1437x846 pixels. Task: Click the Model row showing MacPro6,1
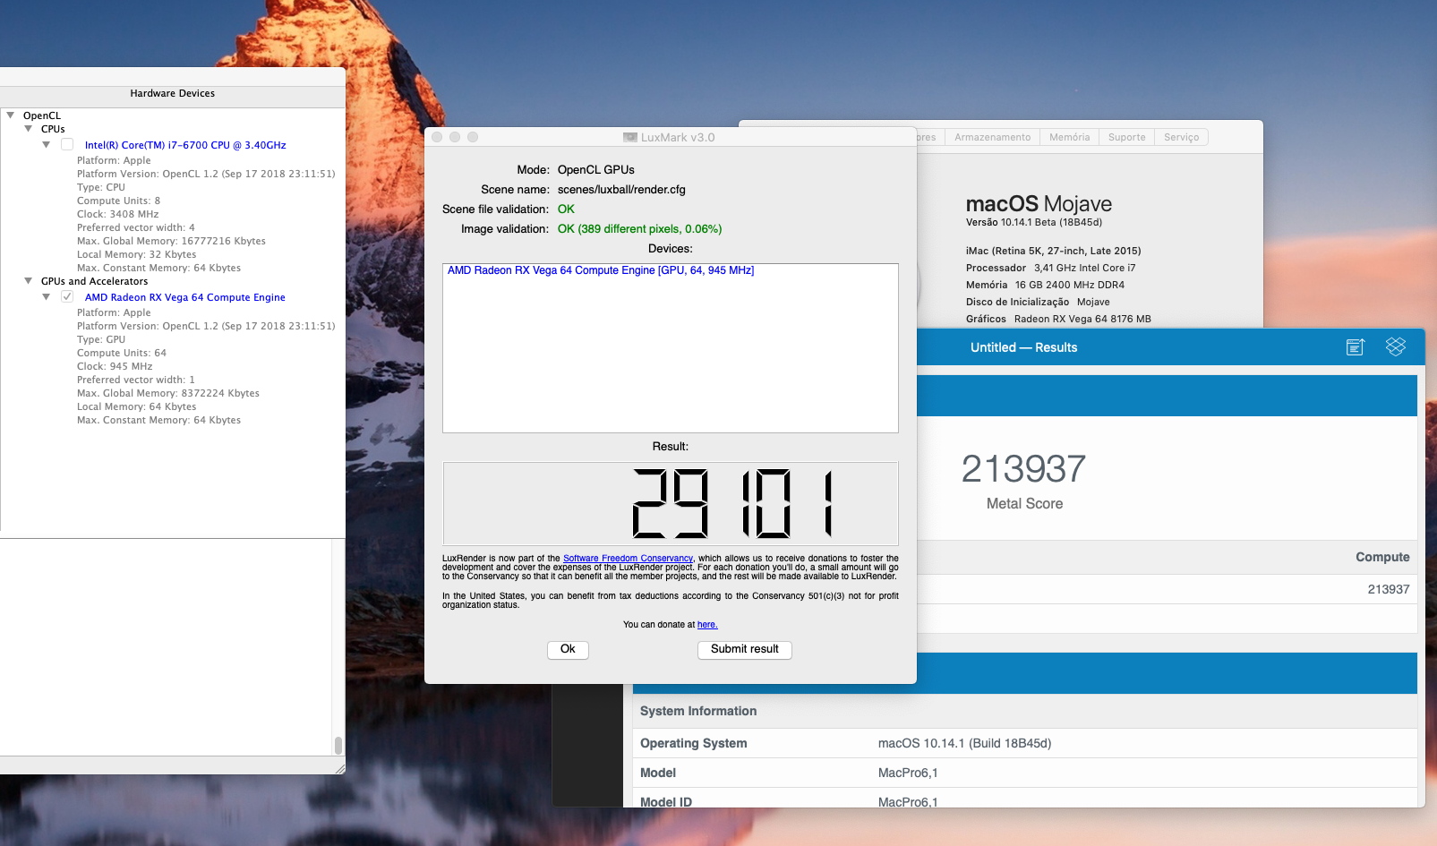point(1024,773)
